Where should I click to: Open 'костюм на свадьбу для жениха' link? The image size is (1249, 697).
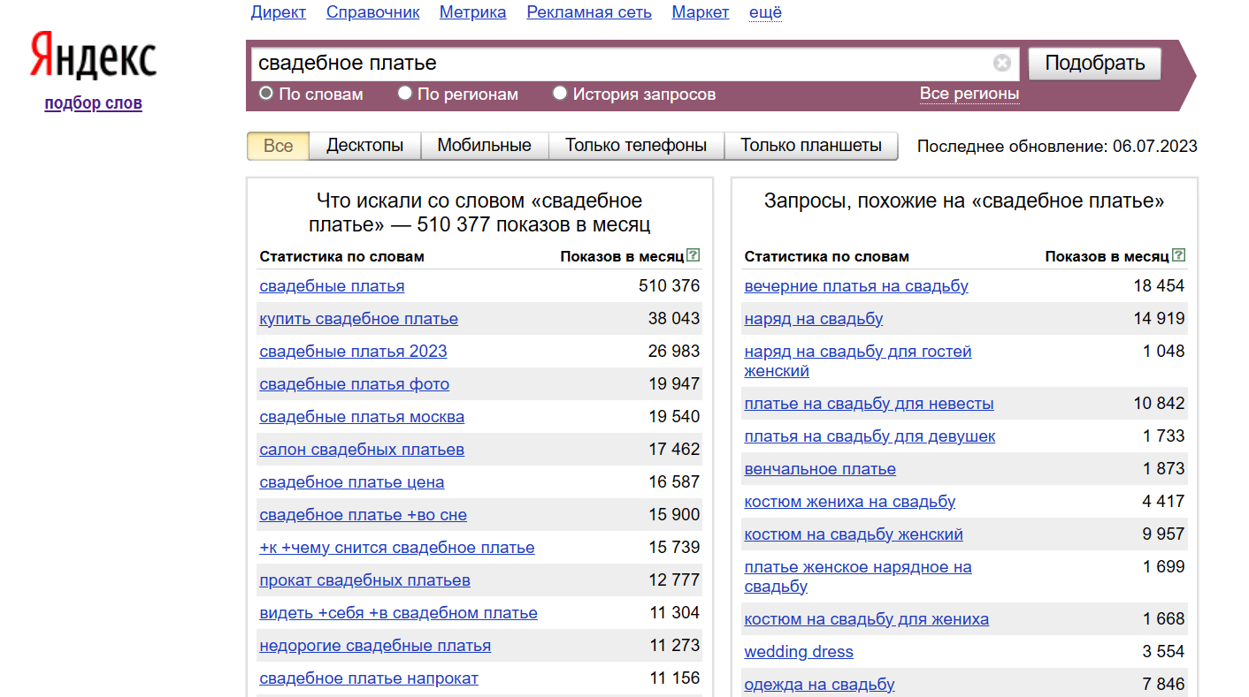pos(867,619)
